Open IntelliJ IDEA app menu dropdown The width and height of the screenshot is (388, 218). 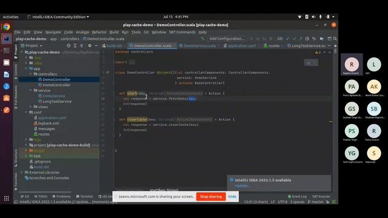coord(58,17)
